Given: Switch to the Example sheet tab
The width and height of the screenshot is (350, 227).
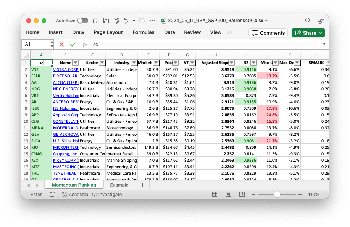Looking at the screenshot, I should tap(119, 185).
